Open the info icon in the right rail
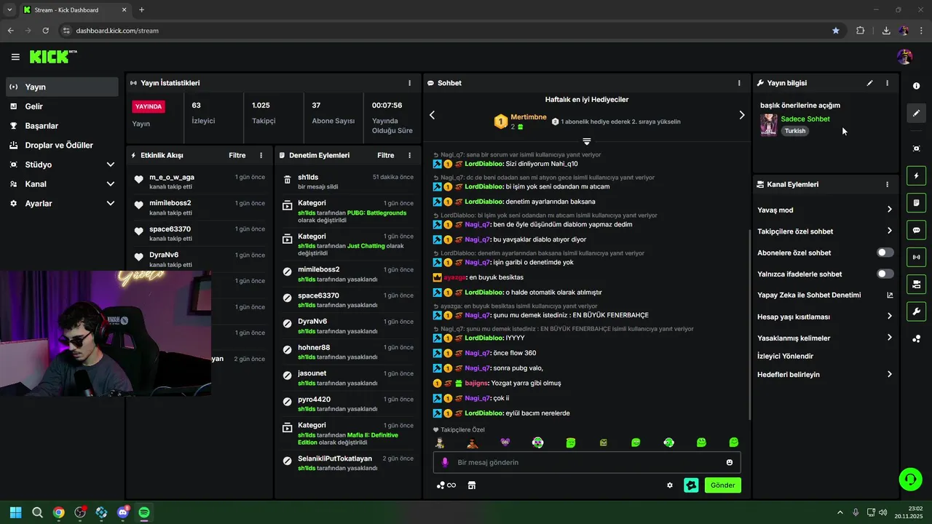932x524 pixels. (916, 86)
